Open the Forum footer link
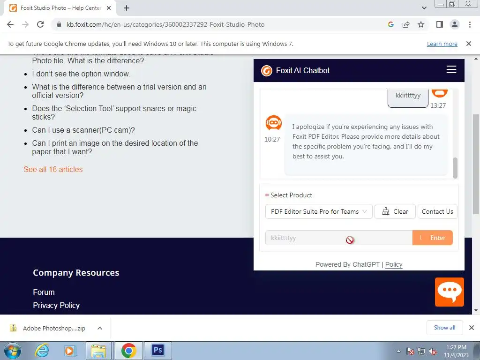Image resolution: width=480 pixels, height=360 pixels. point(44,292)
